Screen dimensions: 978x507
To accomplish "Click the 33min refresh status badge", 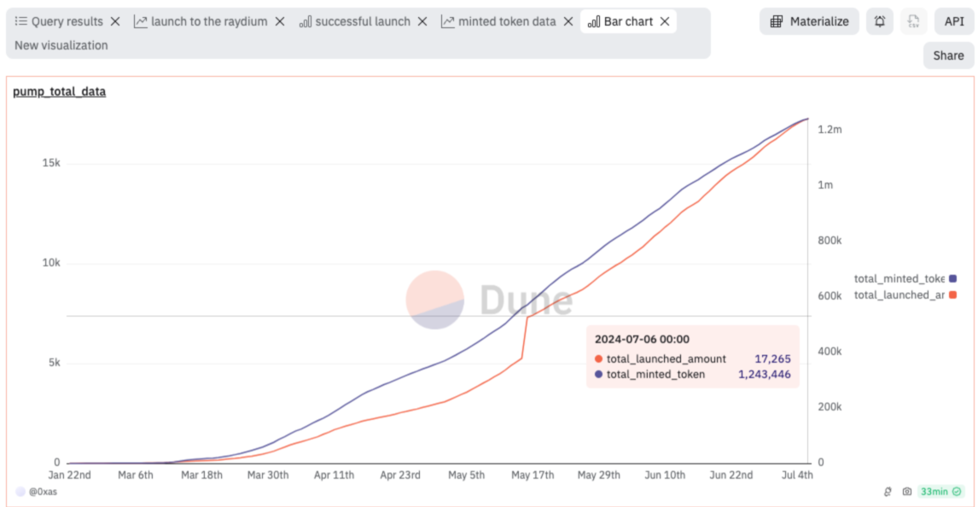I will [940, 492].
